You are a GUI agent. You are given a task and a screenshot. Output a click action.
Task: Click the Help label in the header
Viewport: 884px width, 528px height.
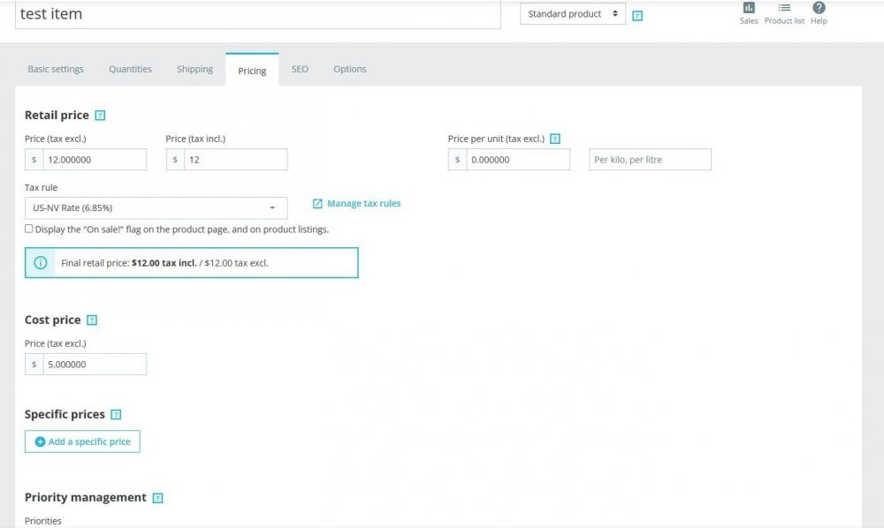819,21
